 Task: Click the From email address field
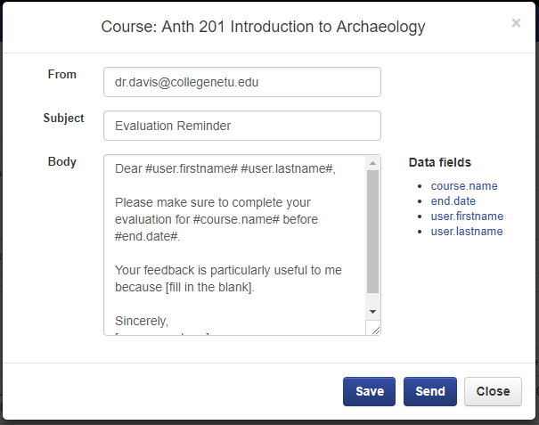[x=241, y=82]
